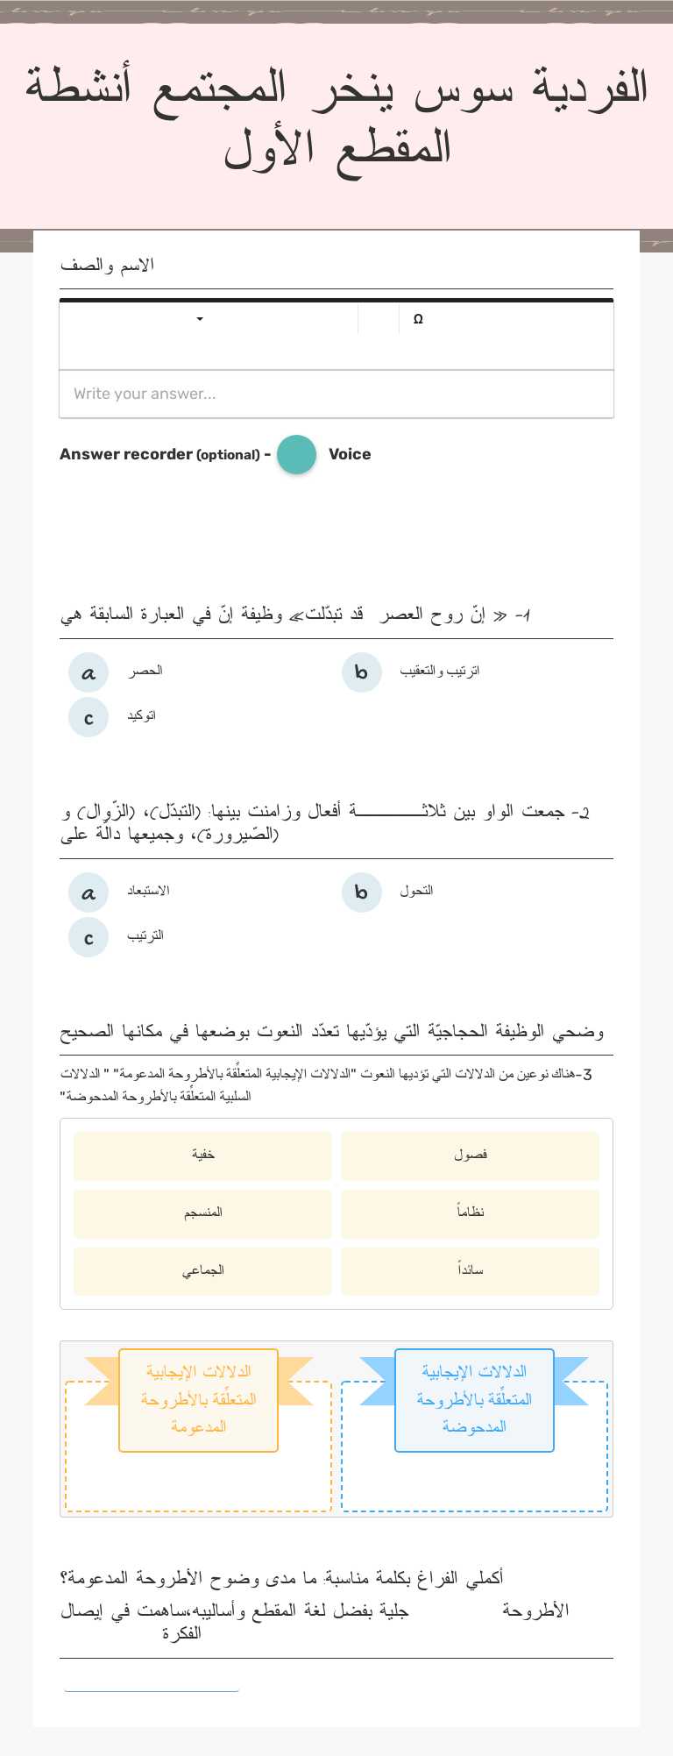This screenshot has width=673, height=1756.
Task: Start voice recording with the teal Voice button
Action: (296, 454)
